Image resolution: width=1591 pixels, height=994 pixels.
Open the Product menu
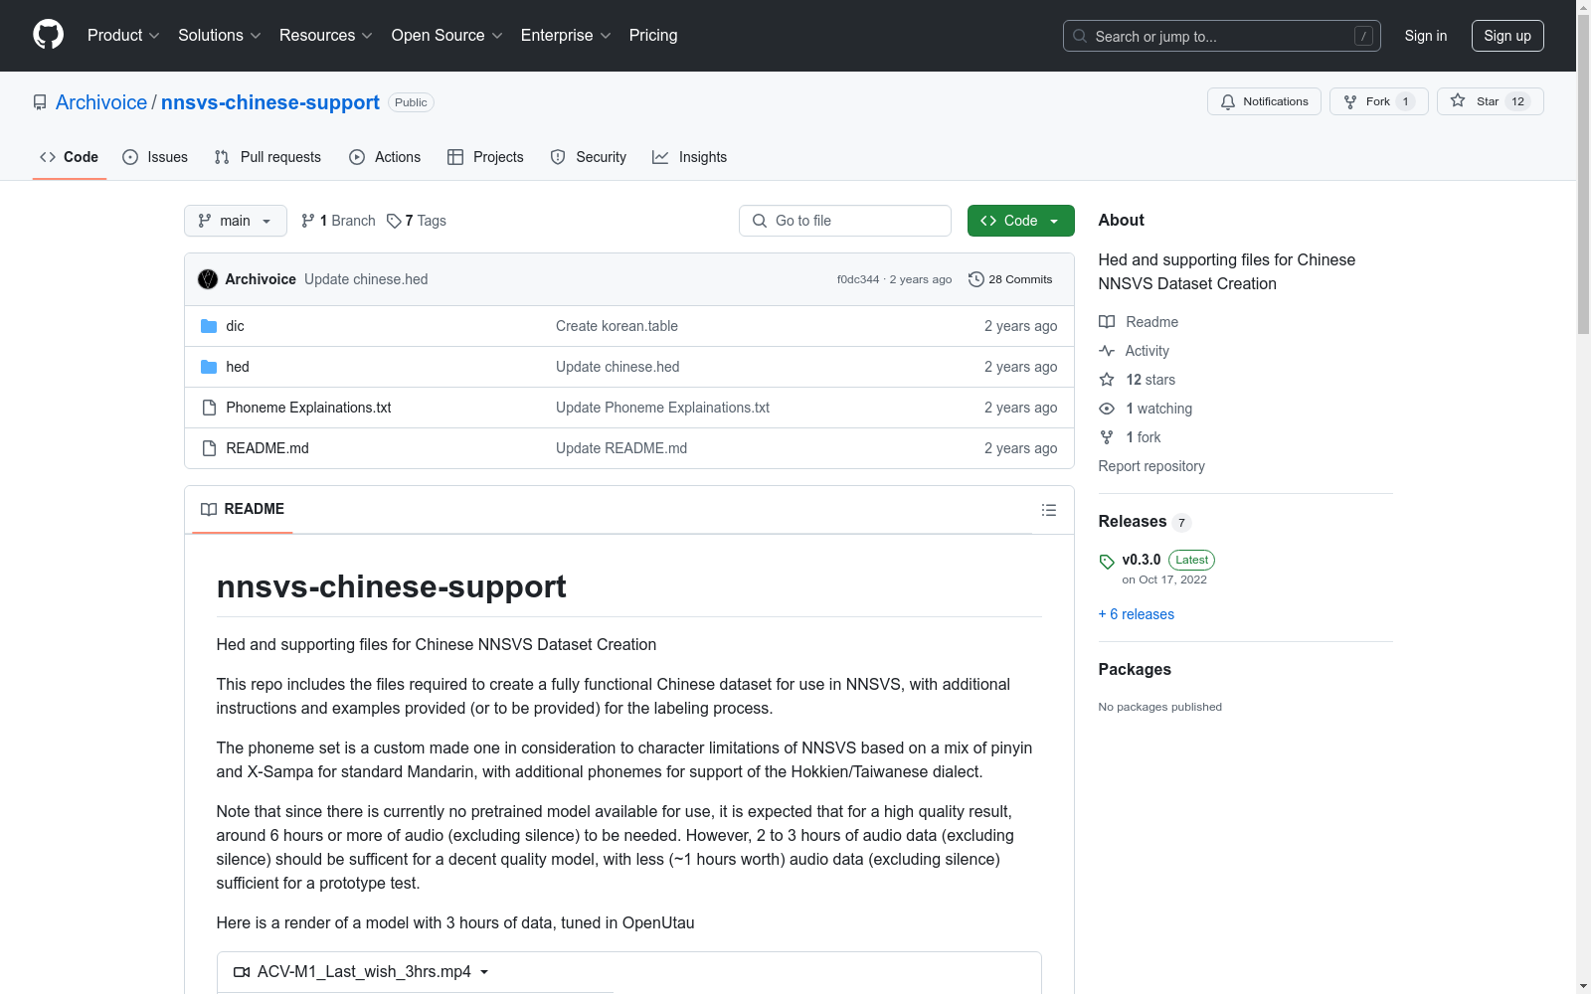click(x=123, y=36)
